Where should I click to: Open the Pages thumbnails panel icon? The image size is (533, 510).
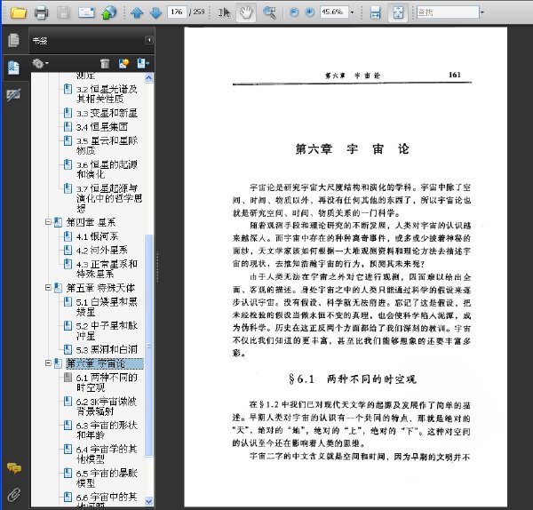(13, 41)
